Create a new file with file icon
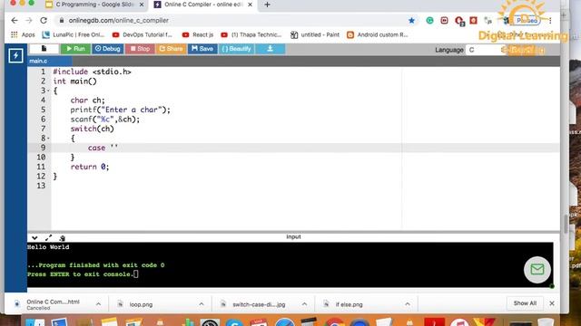Viewport: 581px width, 326px height. [44, 49]
